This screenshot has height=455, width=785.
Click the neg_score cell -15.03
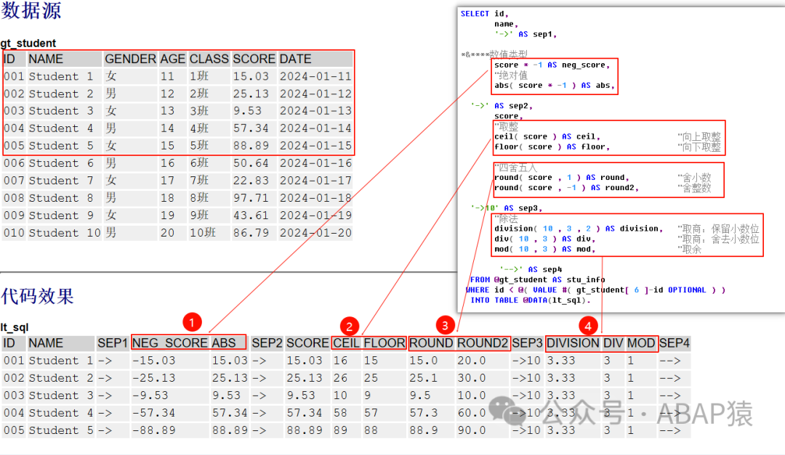click(153, 361)
